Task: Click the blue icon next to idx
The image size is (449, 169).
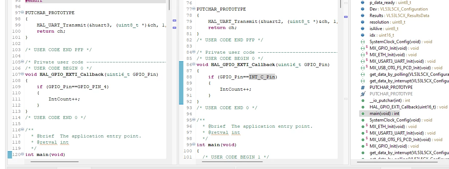Action: (x=362, y=35)
